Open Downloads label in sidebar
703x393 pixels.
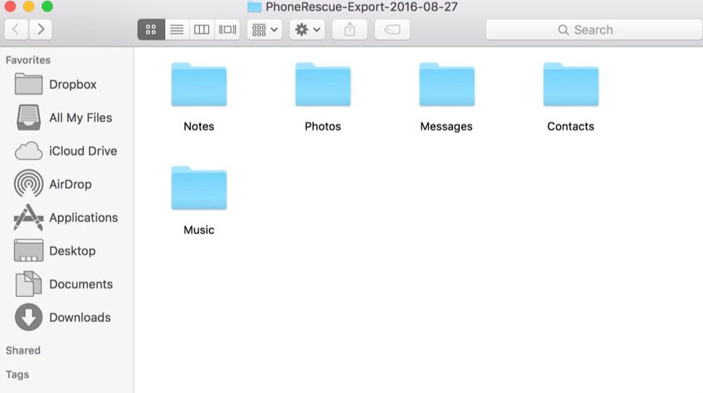tap(80, 317)
